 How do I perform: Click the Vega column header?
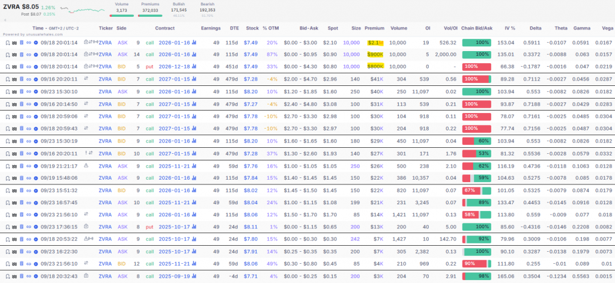(607, 28)
